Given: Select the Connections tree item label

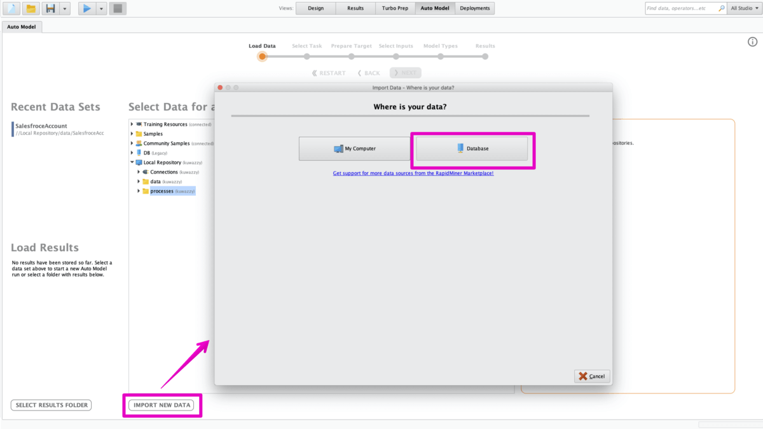Looking at the screenshot, I should pyautogui.click(x=164, y=172).
